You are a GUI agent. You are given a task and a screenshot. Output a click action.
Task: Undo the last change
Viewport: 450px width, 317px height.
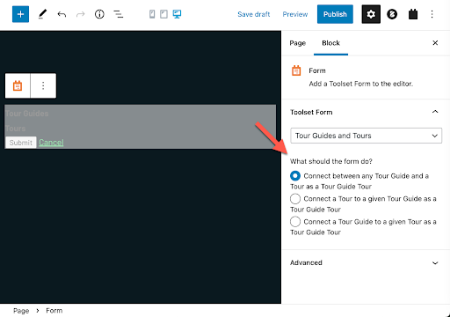(62, 14)
